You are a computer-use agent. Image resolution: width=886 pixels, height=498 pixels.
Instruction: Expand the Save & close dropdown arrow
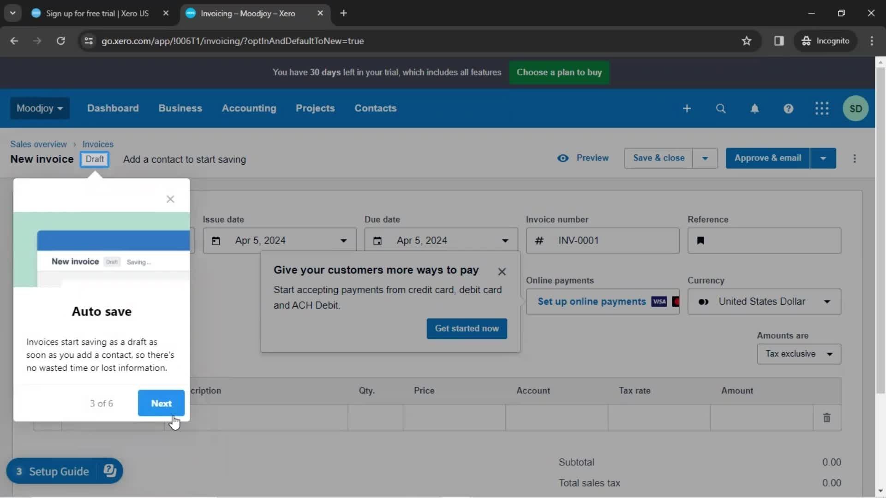[705, 158]
